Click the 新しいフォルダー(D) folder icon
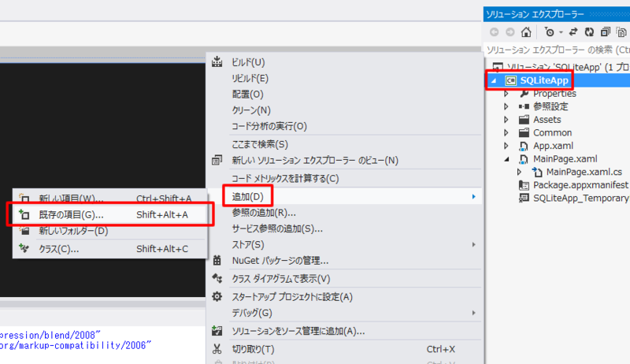630x364 pixels. [24, 231]
